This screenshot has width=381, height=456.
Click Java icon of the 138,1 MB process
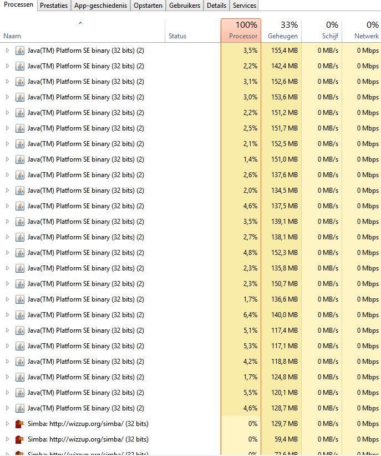pos(20,237)
